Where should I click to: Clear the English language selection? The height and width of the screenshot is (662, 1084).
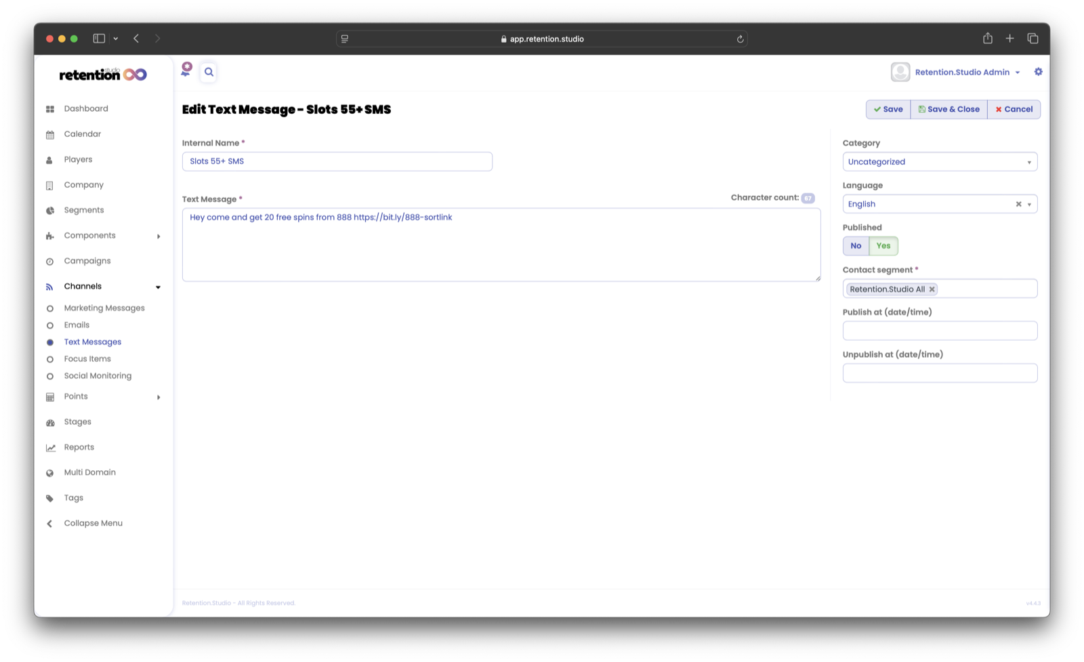[x=1018, y=204]
